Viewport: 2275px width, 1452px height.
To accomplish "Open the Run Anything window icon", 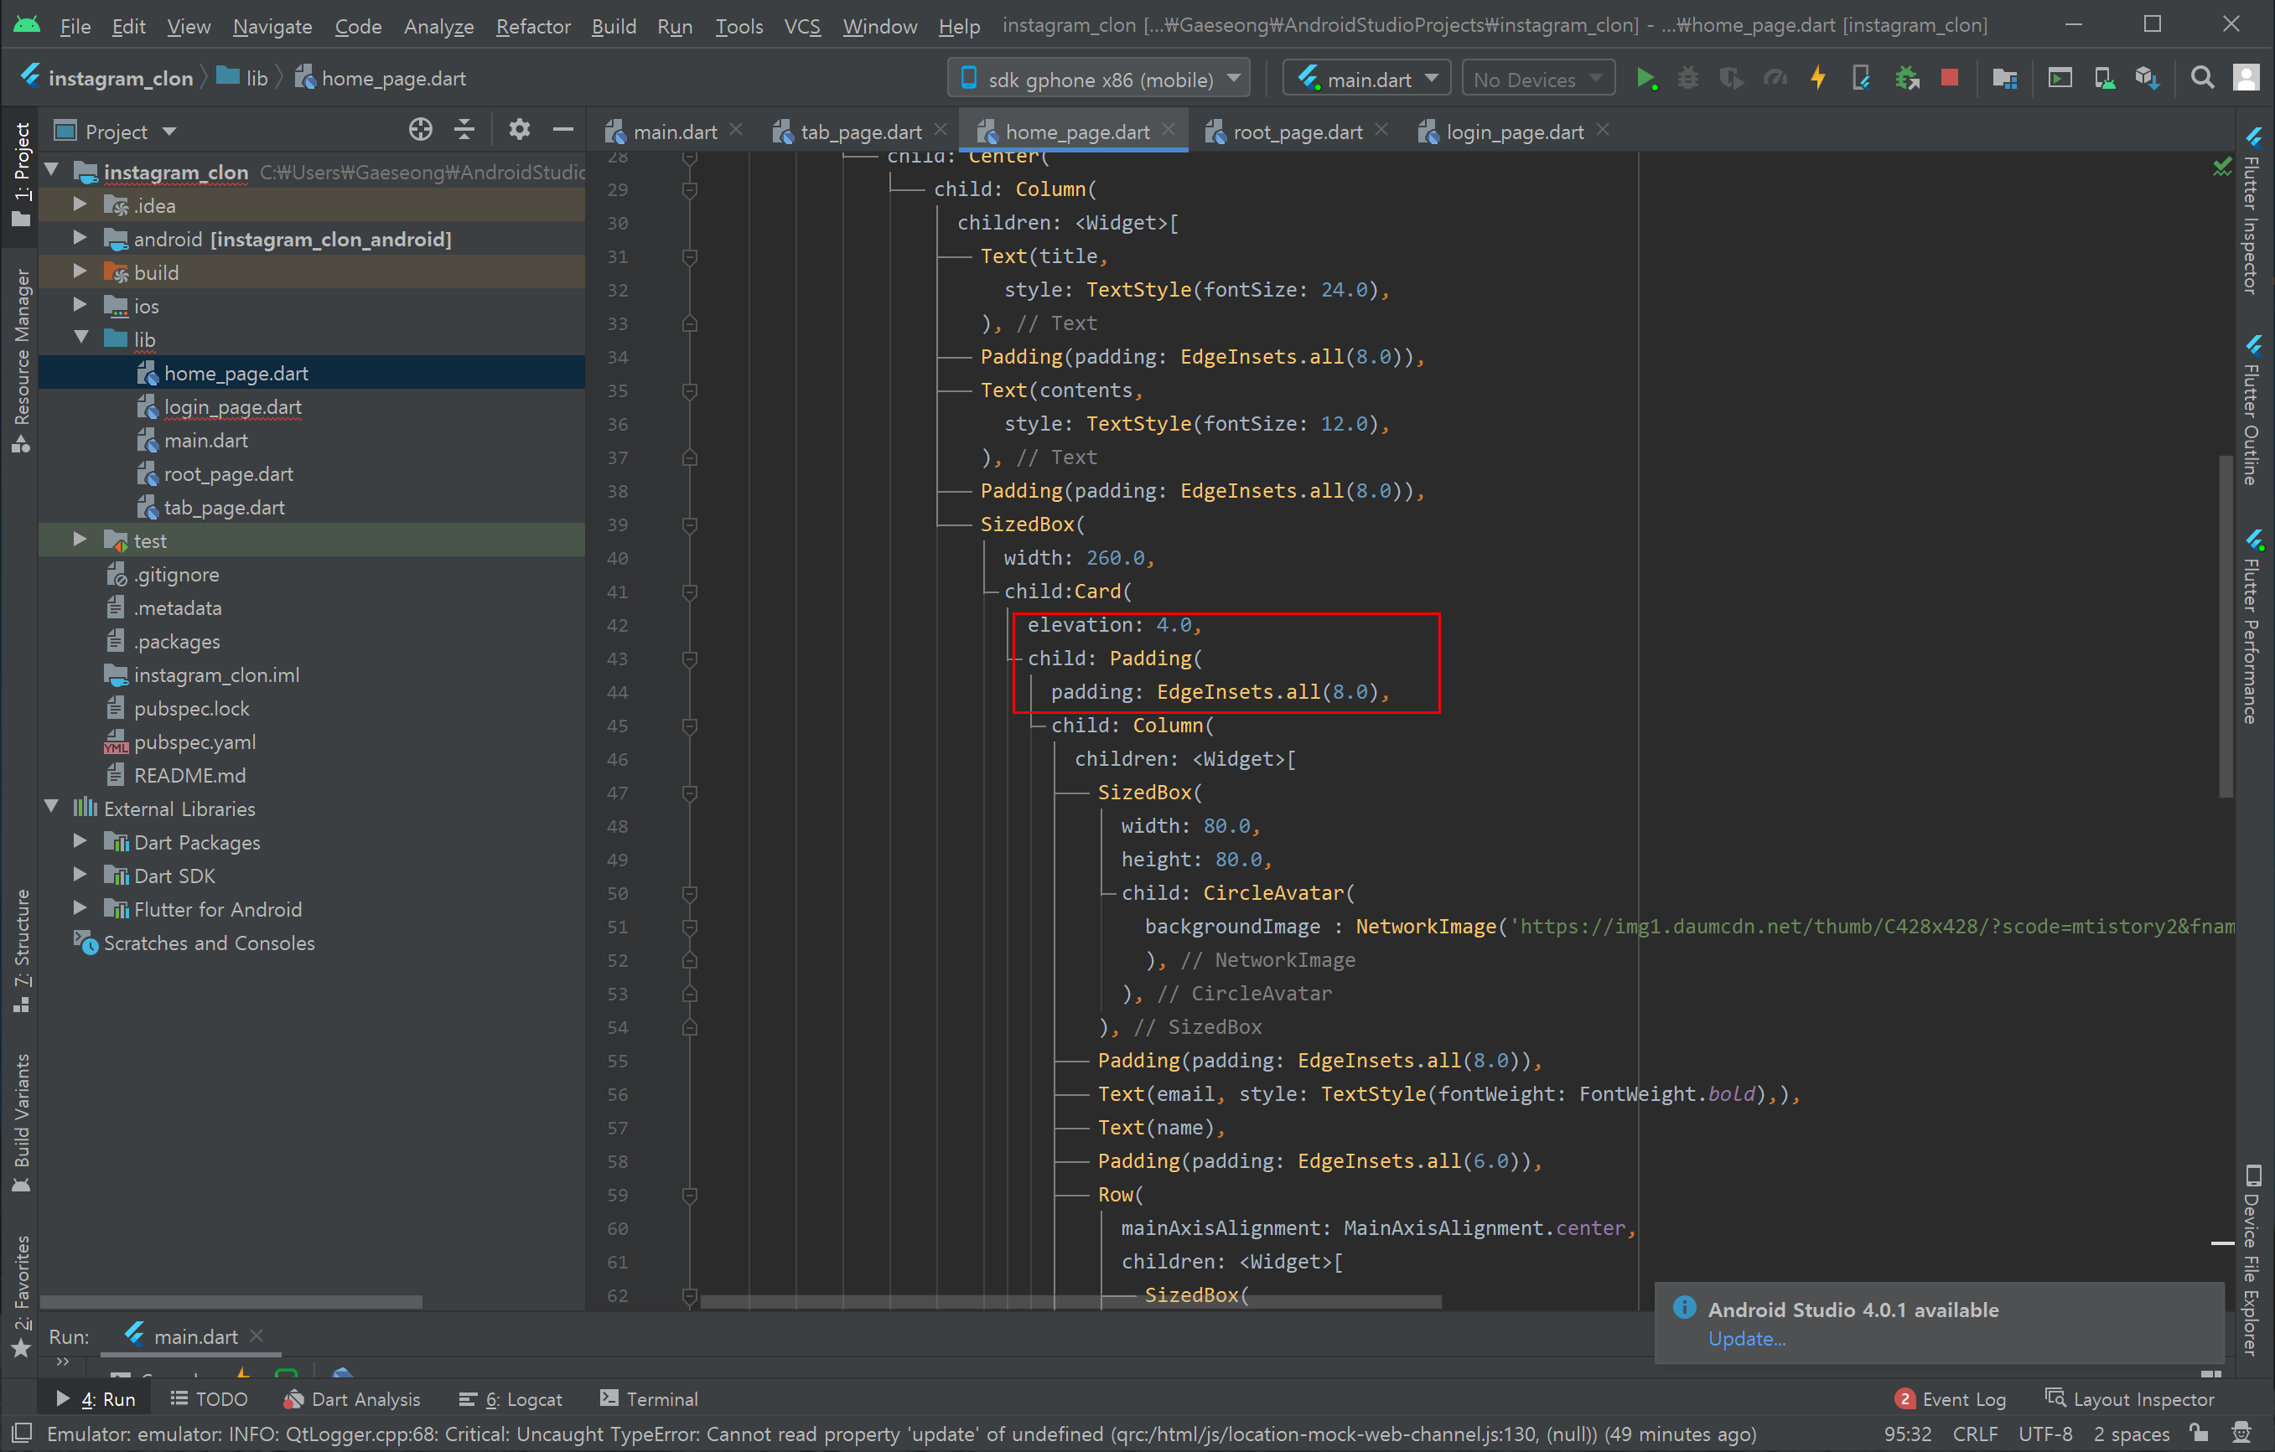I will [2060, 79].
